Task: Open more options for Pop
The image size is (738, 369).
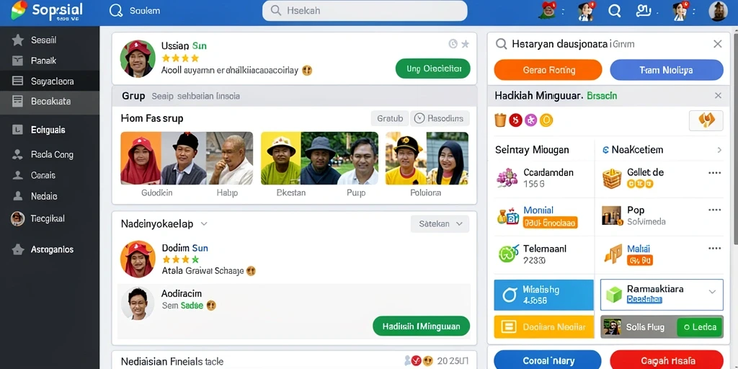Action: click(714, 210)
